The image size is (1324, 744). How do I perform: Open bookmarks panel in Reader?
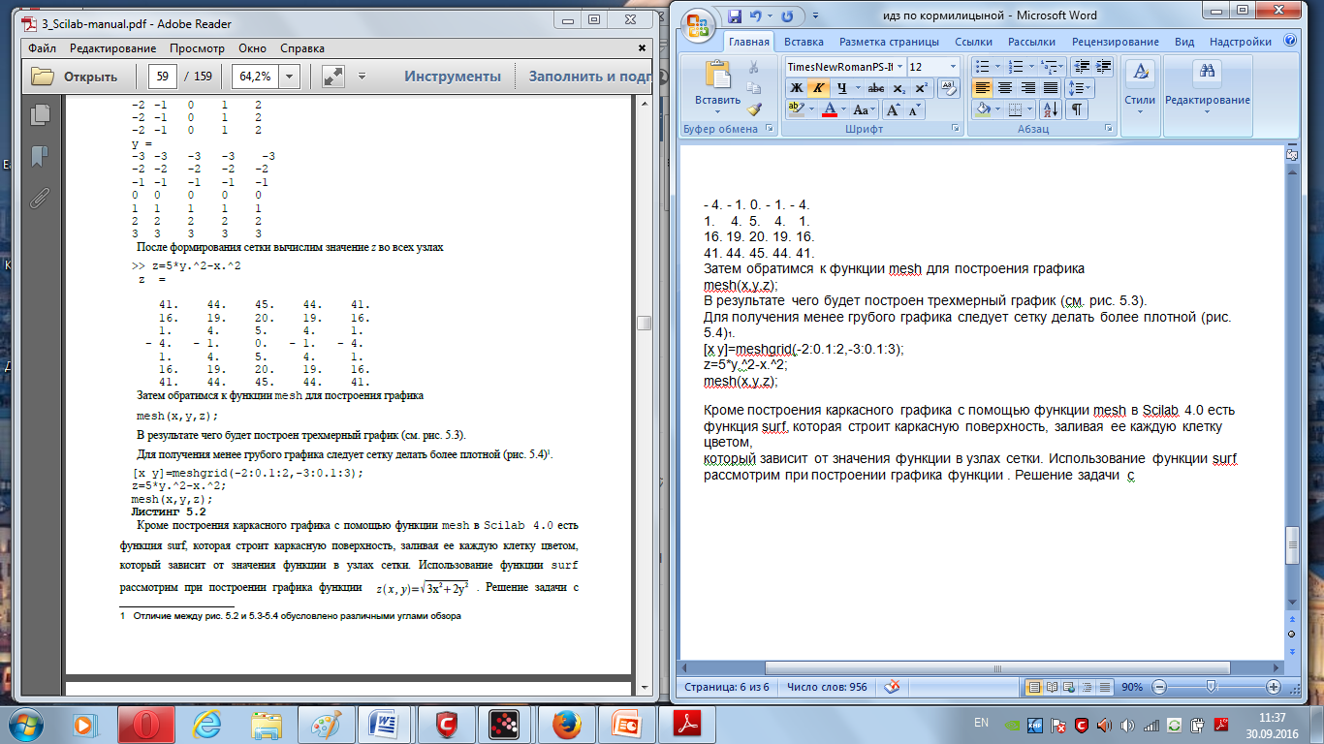[40, 156]
